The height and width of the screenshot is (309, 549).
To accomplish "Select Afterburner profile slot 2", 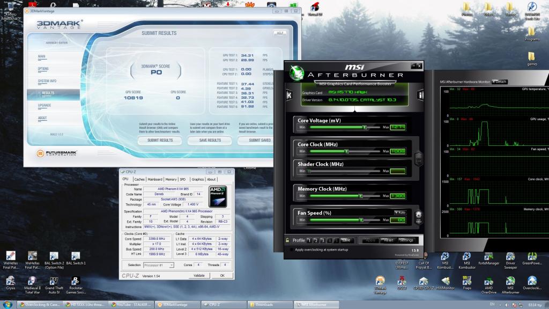I will tap(316, 241).
